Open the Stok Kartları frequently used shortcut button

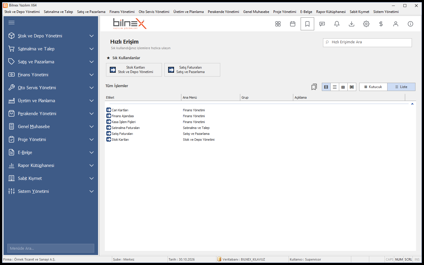[134, 70]
